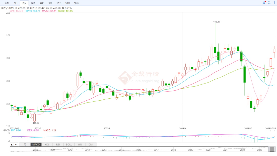Switch to the 分时 intraday chart tab

pos(7,3)
